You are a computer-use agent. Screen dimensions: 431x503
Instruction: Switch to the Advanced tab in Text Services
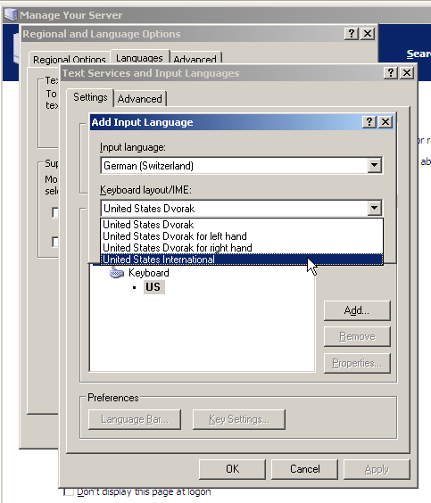click(x=140, y=99)
